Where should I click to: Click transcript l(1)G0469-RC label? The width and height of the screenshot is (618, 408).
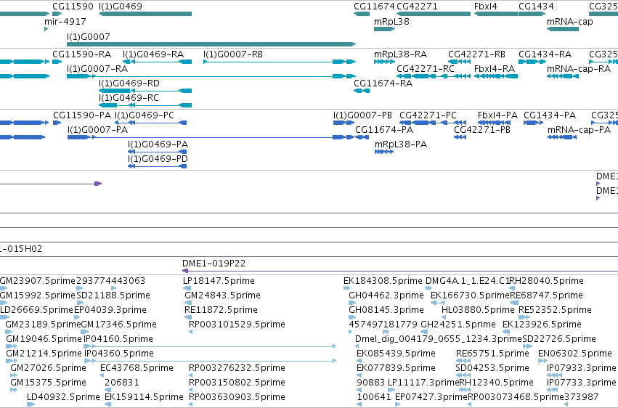coord(129,98)
